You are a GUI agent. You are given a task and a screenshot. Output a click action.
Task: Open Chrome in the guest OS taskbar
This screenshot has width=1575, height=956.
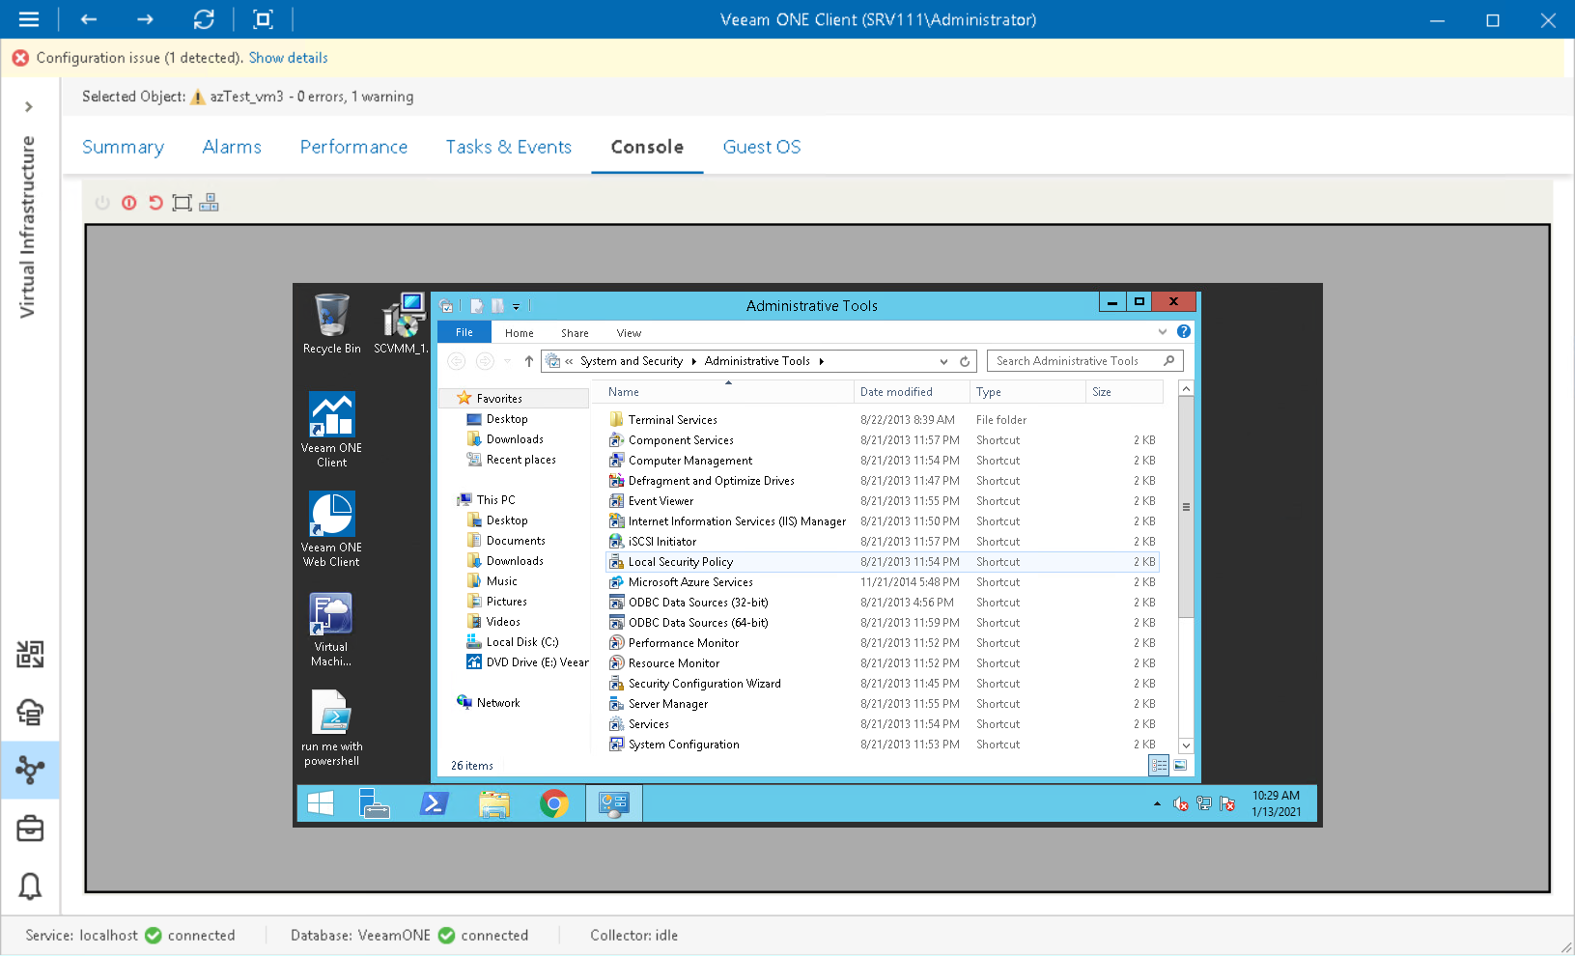click(555, 802)
